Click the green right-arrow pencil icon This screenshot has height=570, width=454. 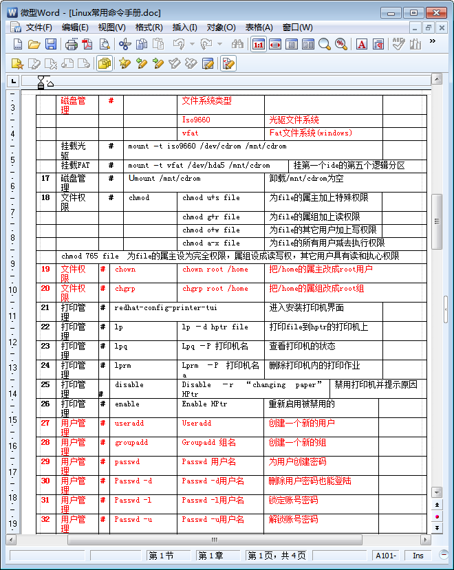coord(158,64)
